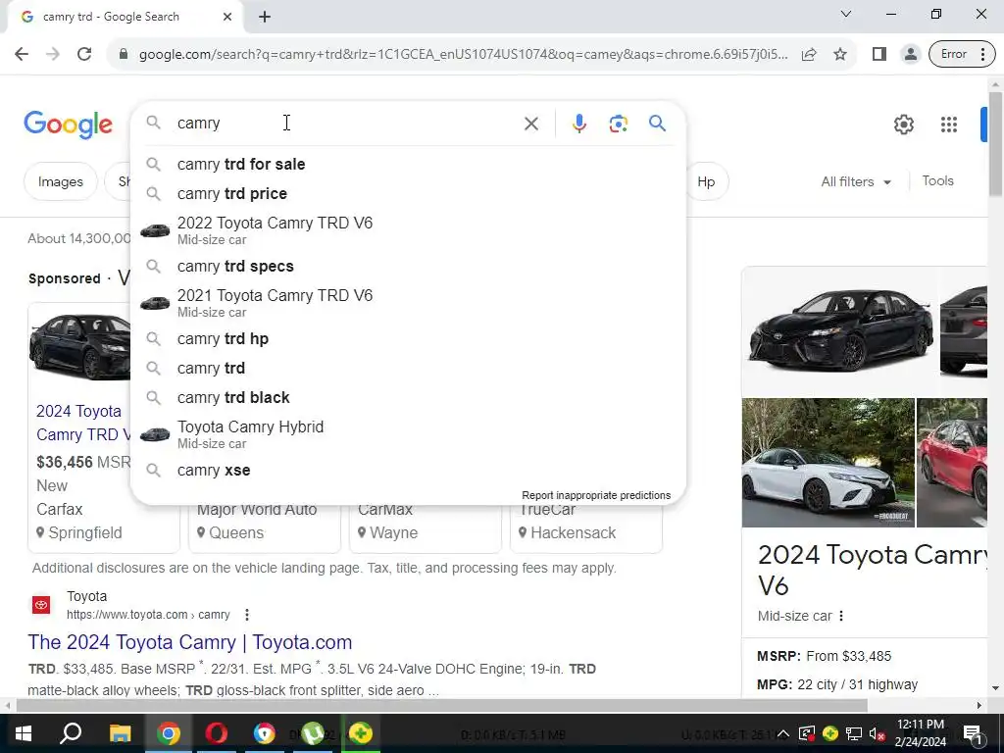Go back with the browser back arrow
The image size is (1004, 753).
point(22,54)
